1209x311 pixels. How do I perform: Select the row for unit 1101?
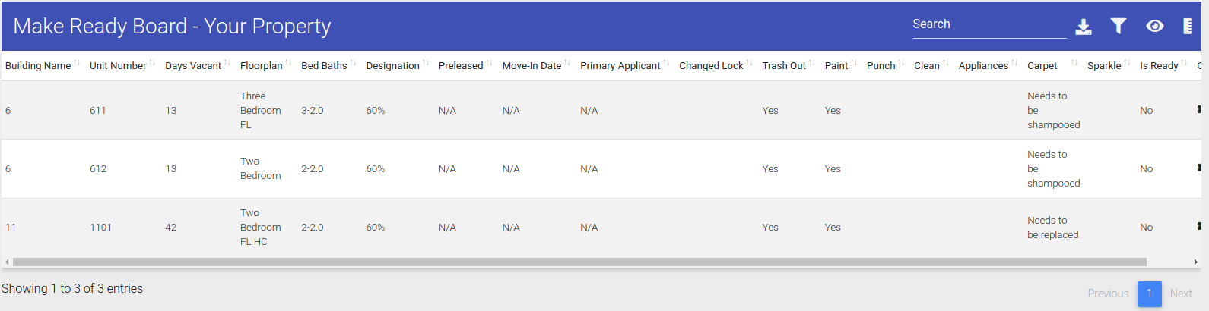601,228
